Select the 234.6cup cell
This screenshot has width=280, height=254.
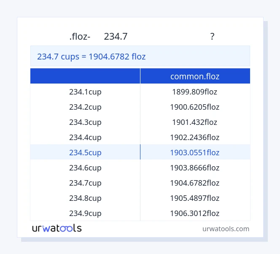coord(85,168)
